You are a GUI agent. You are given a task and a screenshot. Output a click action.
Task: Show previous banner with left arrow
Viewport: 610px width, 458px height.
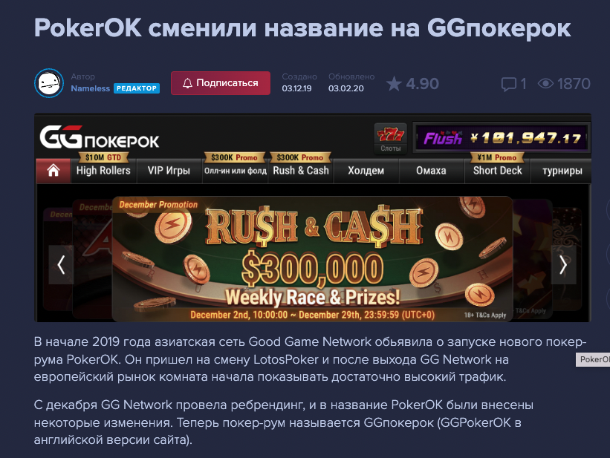(61, 265)
